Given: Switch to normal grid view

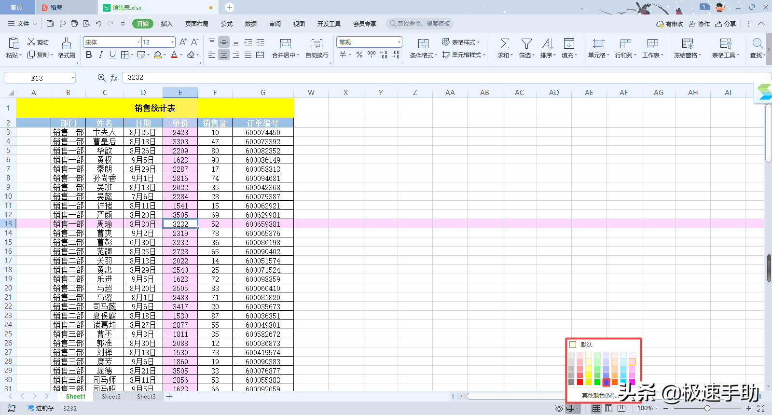Looking at the screenshot, I should (x=596, y=408).
